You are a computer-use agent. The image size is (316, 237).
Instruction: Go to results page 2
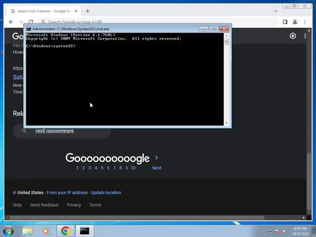tap(83, 168)
